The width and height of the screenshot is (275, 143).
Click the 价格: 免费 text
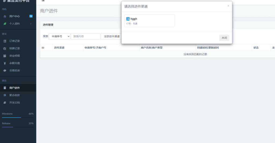coord(132,24)
